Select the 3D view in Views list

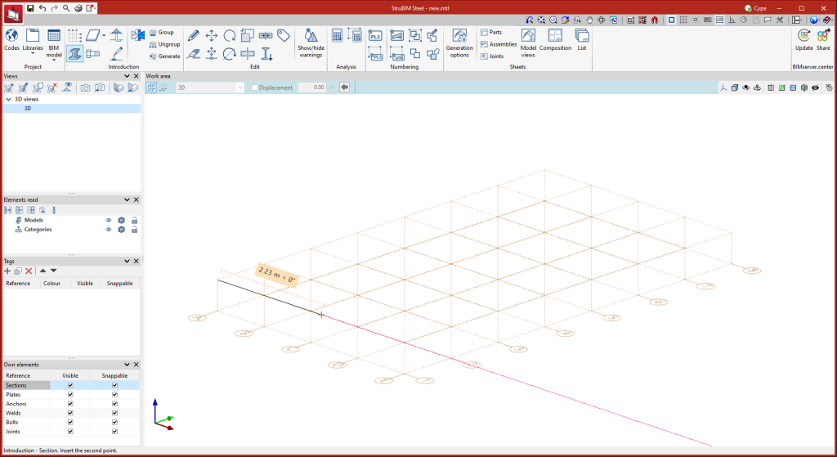tap(27, 108)
